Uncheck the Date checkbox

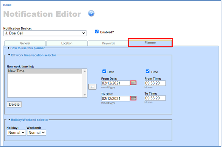(104, 71)
